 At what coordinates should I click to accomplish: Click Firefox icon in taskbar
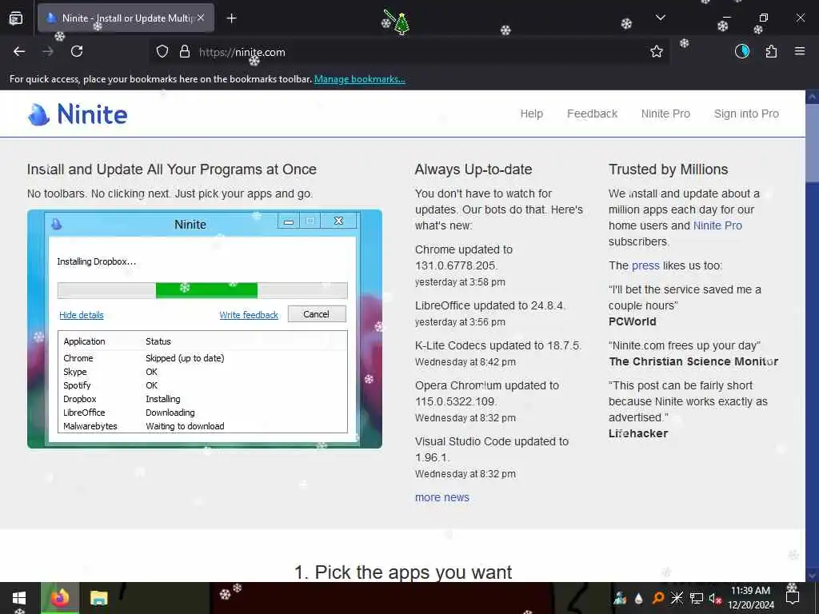tap(59, 598)
